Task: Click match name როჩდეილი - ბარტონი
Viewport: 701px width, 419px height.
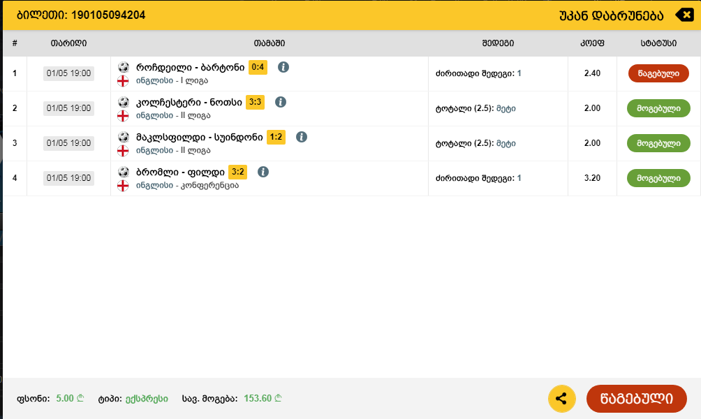Action: click(x=190, y=68)
